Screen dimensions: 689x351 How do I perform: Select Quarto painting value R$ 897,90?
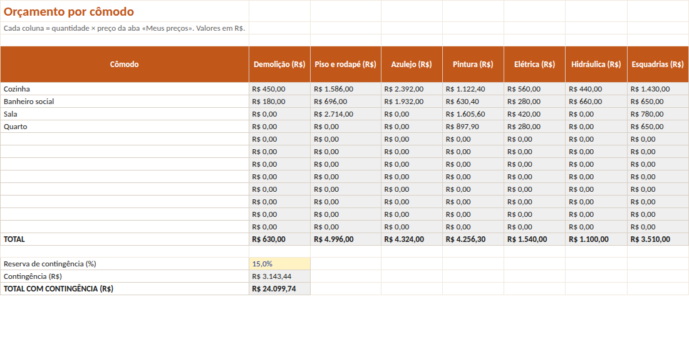click(x=474, y=127)
